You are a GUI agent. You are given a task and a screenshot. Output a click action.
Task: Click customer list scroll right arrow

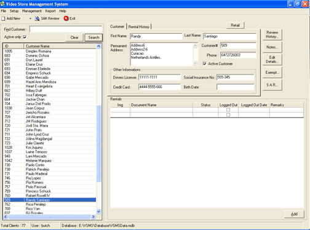coord(93,216)
